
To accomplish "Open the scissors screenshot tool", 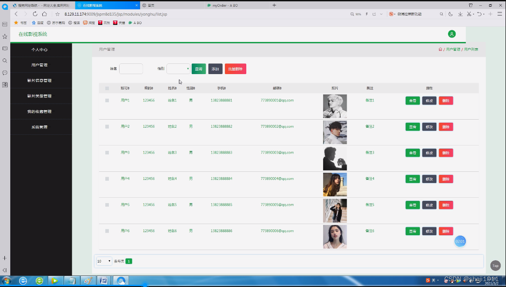I will pyautogui.click(x=469, y=14).
